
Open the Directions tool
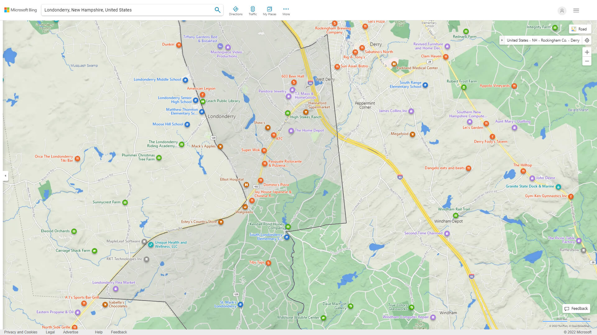pos(235,11)
